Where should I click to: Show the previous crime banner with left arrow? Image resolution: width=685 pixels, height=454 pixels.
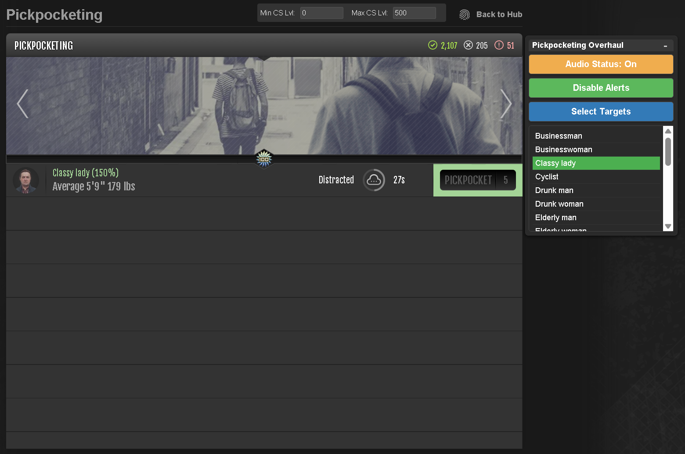point(22,104)
